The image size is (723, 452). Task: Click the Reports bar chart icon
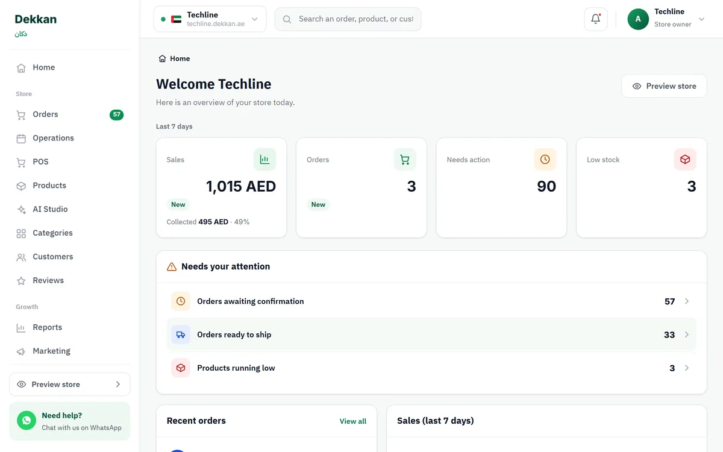coord(21,328)
